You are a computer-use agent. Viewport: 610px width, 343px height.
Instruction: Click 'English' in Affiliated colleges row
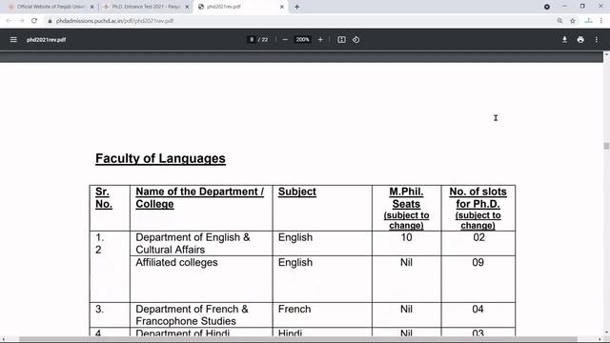(295, 263)
